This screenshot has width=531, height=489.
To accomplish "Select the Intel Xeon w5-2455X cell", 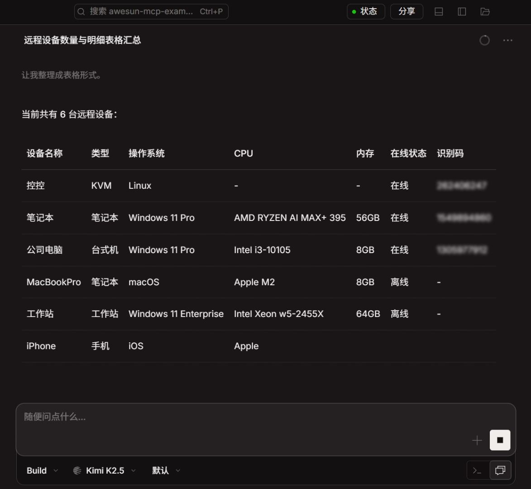I will click(279, 314).
